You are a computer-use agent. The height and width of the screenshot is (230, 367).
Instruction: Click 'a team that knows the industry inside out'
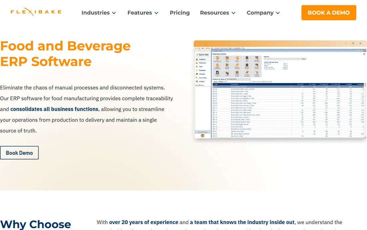pos(242,222)
